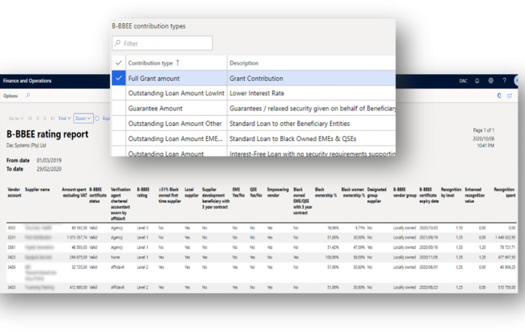The image size is (525, 331).
Task: Toggle select-all checkmark in grid header
Action: tap(118, 63)
